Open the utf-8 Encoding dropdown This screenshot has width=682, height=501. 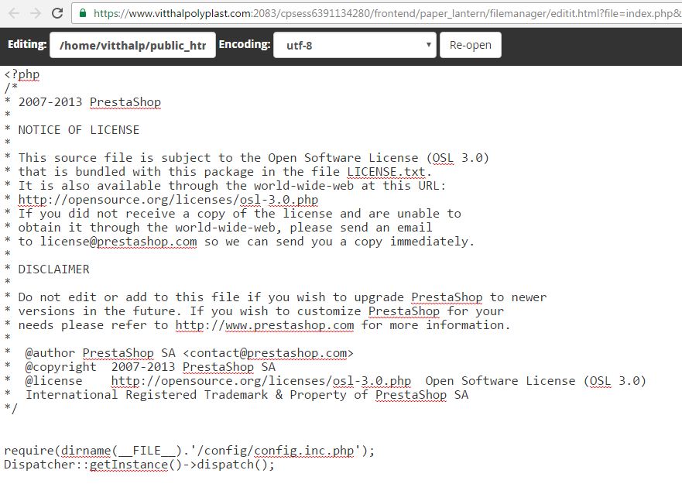[x=355, y=45]
